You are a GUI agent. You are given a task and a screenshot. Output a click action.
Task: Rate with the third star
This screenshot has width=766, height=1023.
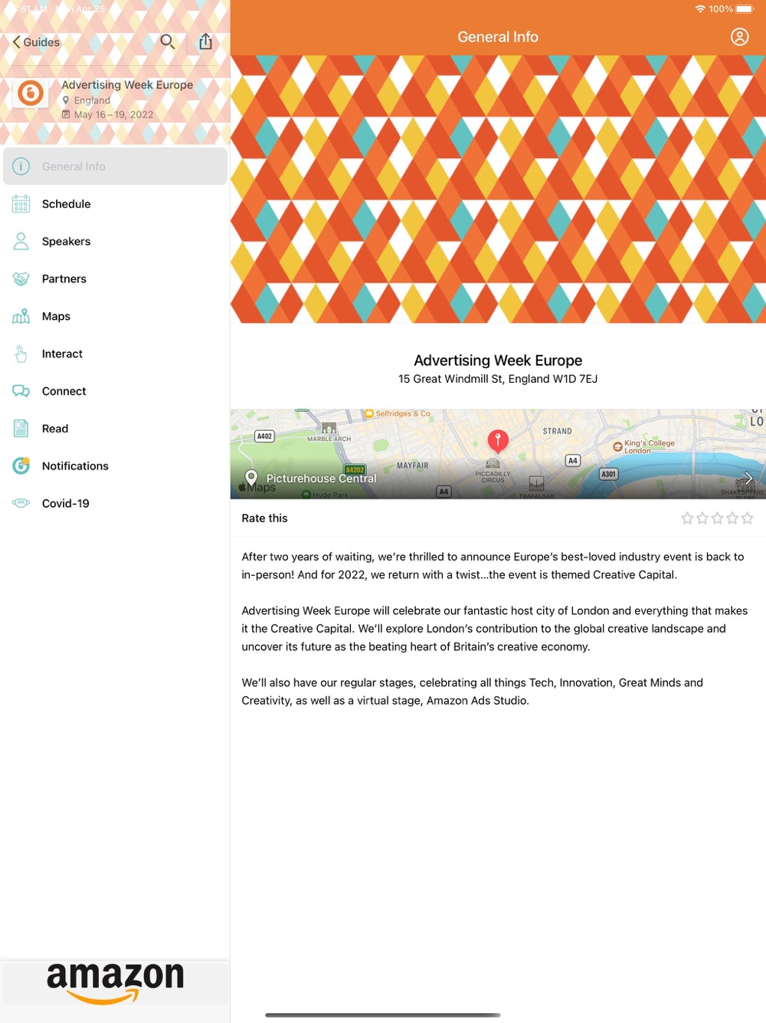pyautogui.click(x=717, y=518)
